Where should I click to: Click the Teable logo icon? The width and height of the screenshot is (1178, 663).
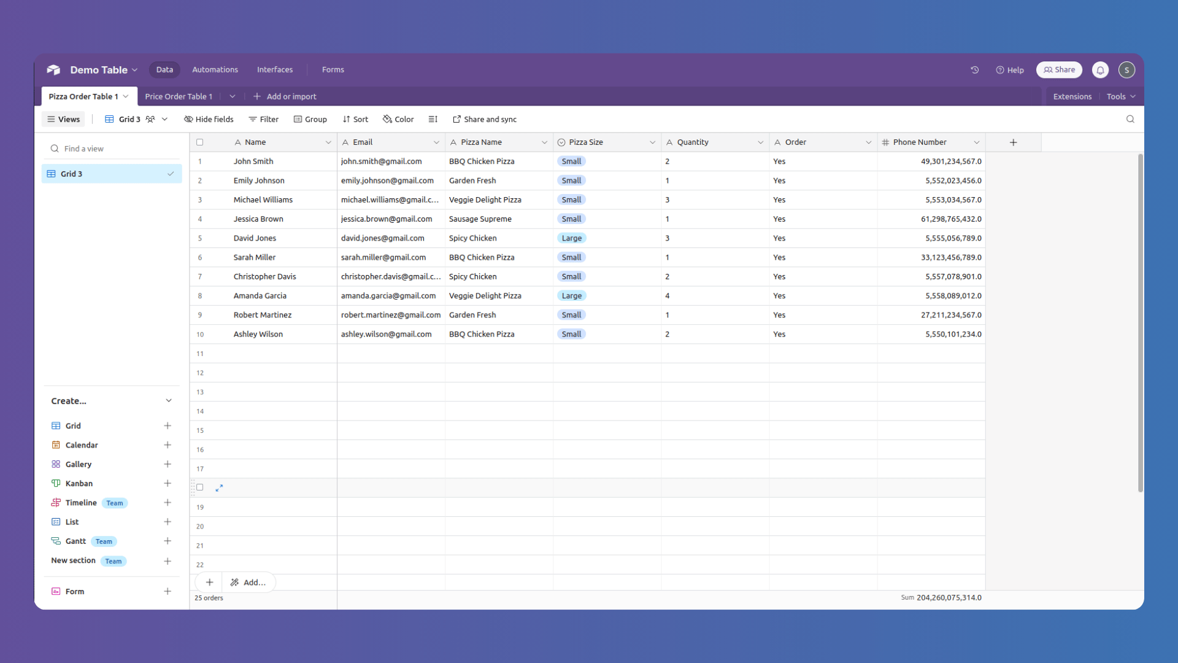click(53, 70)
